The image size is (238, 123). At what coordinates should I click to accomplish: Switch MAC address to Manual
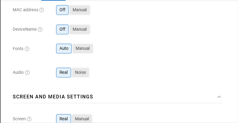(80, 10)
